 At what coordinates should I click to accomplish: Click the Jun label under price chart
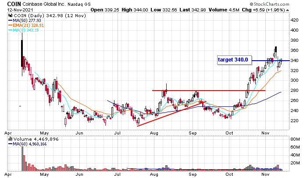[x=79, y=133]
